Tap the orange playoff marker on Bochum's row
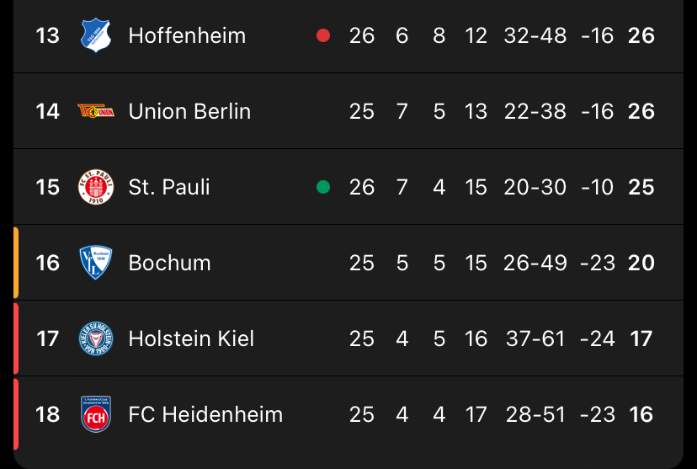Screen dimensions: 697x469 click(16, 263)
